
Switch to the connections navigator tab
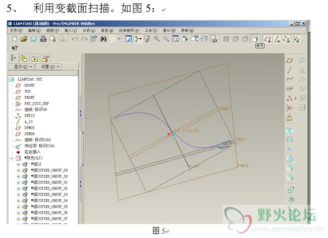pos(45,59)
